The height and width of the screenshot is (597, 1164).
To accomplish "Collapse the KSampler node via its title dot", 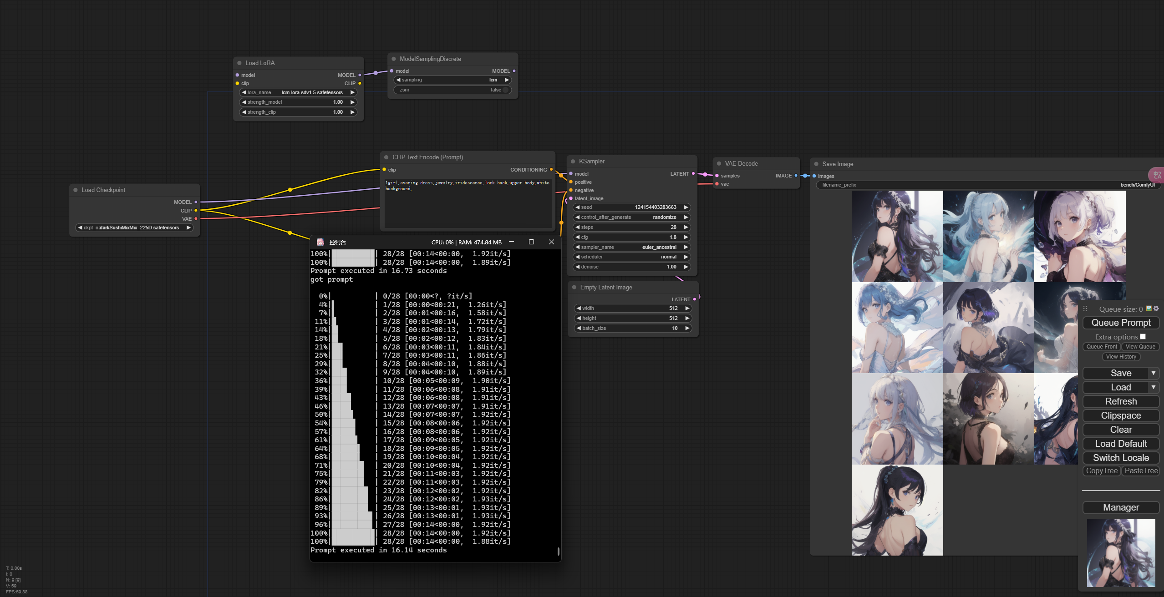I will point(573,162).
